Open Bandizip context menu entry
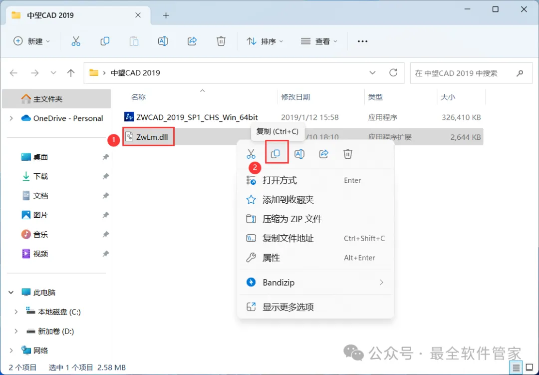 click(315, 283)
